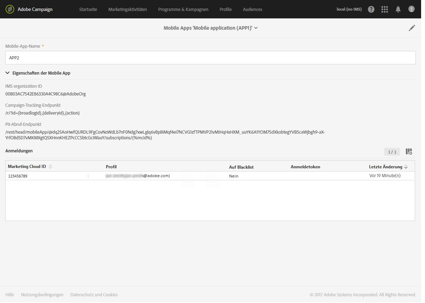Open the user profile avatar icon

tap(412, 9)
